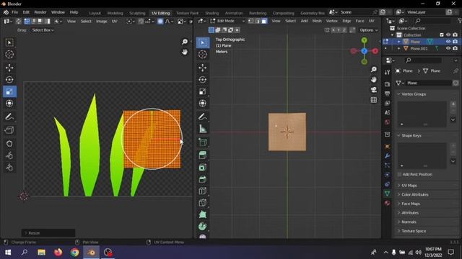Toggle Collection exclude checkbox
Image resolution: width=462 pixels, height=259 pixels.
click(x=441, y=35)
